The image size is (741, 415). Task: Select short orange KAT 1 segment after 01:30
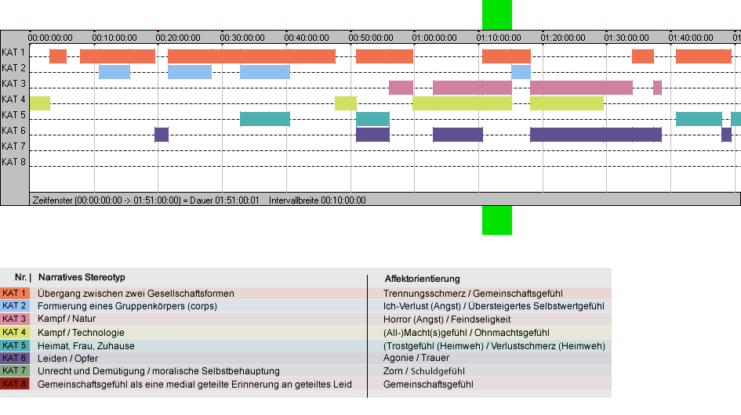tap(643, 56)
